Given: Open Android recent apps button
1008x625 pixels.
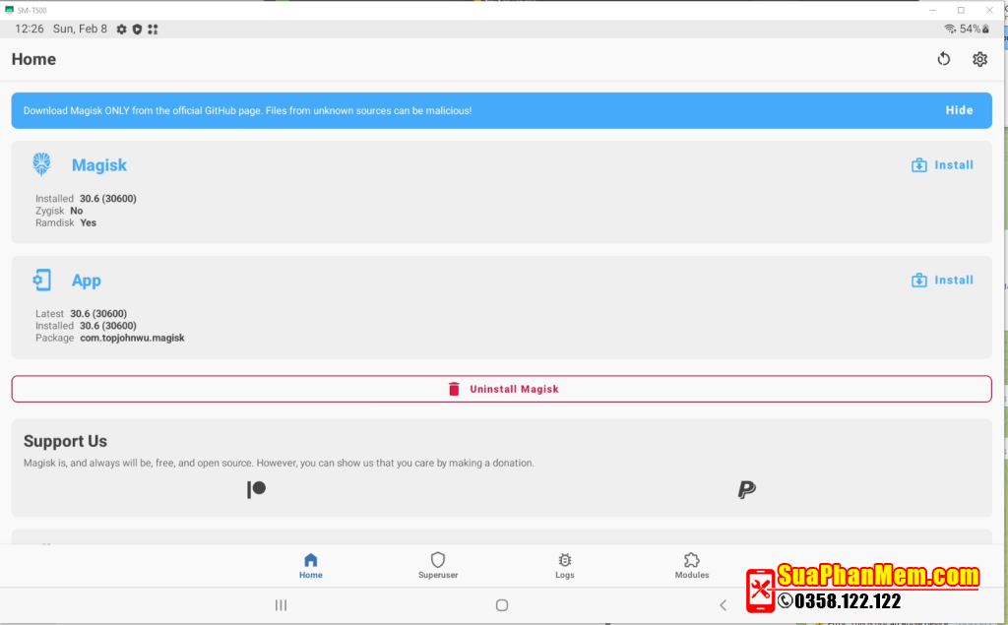Looking at the screenshot, I should pyautogui.click(x=281, y=605).
